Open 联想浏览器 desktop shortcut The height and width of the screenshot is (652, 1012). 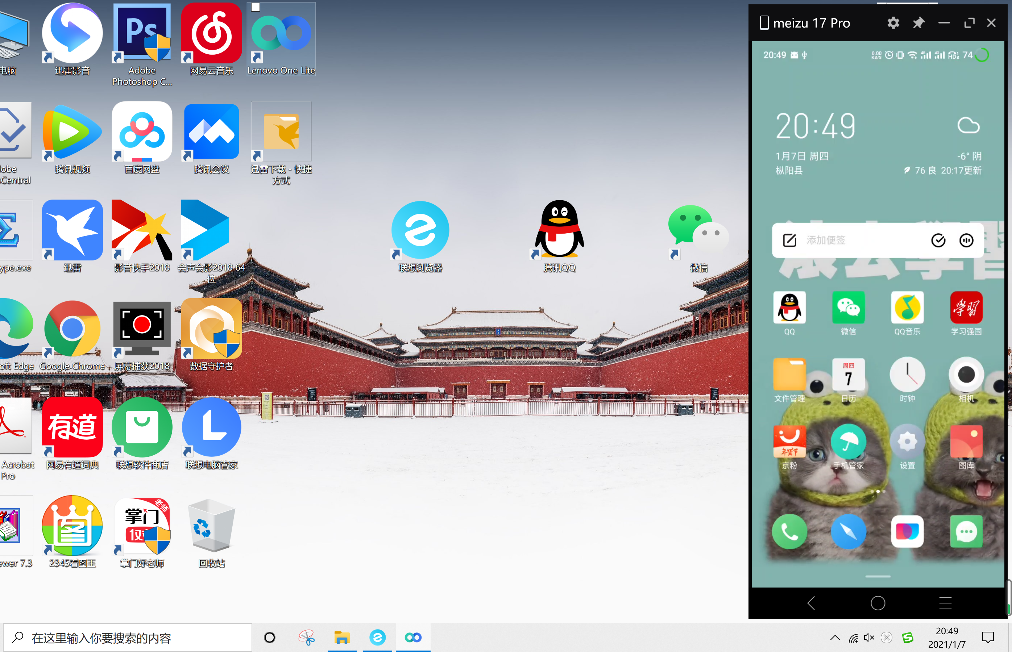(420, 236)
